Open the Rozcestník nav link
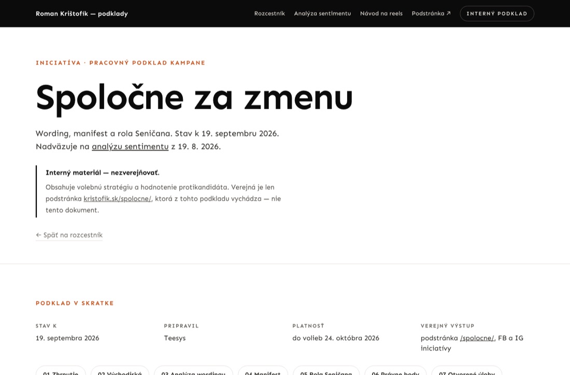Image resolution: width=570 pixels, height=375 pixels. pos(269,13)
